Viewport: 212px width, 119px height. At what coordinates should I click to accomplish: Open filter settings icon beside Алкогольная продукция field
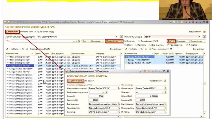tap(121, 37)
